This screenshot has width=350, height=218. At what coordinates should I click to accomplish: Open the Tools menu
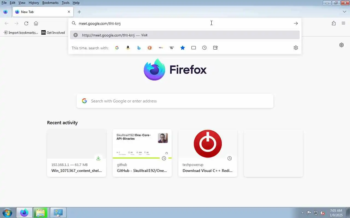point(66,3)
